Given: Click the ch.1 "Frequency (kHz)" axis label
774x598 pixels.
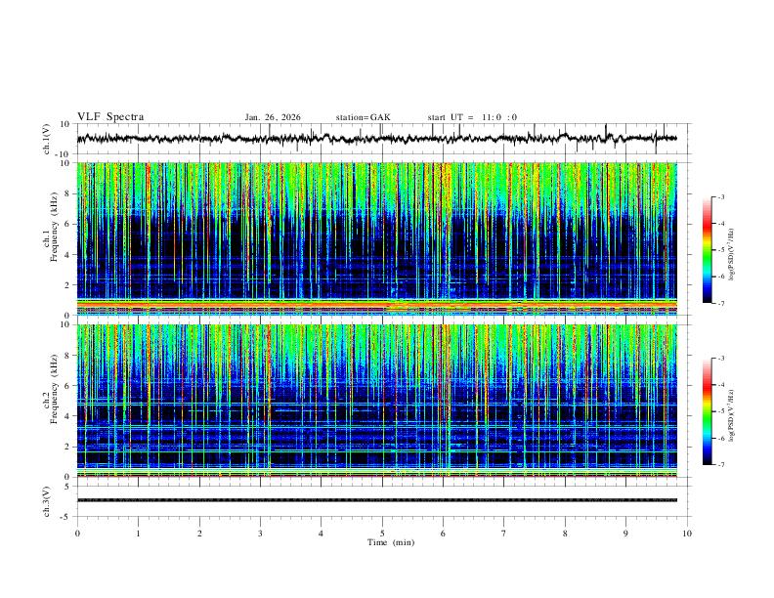Looking at the screenshot, I should coord(54,227).
